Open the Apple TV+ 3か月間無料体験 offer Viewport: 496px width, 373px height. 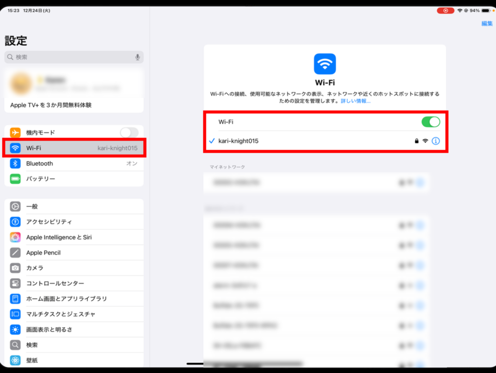pos(74,105)
